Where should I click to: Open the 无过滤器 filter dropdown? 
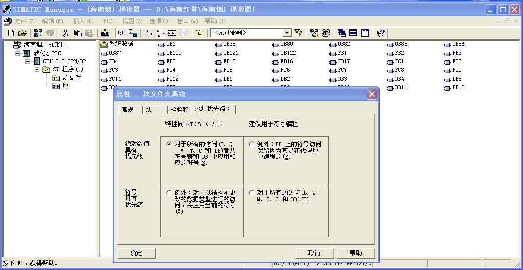point(287,33)
